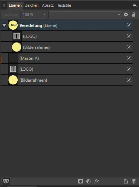Screen dimensions: 139x187
Task: Open layer effects with the fx icon
Action: 96,181
